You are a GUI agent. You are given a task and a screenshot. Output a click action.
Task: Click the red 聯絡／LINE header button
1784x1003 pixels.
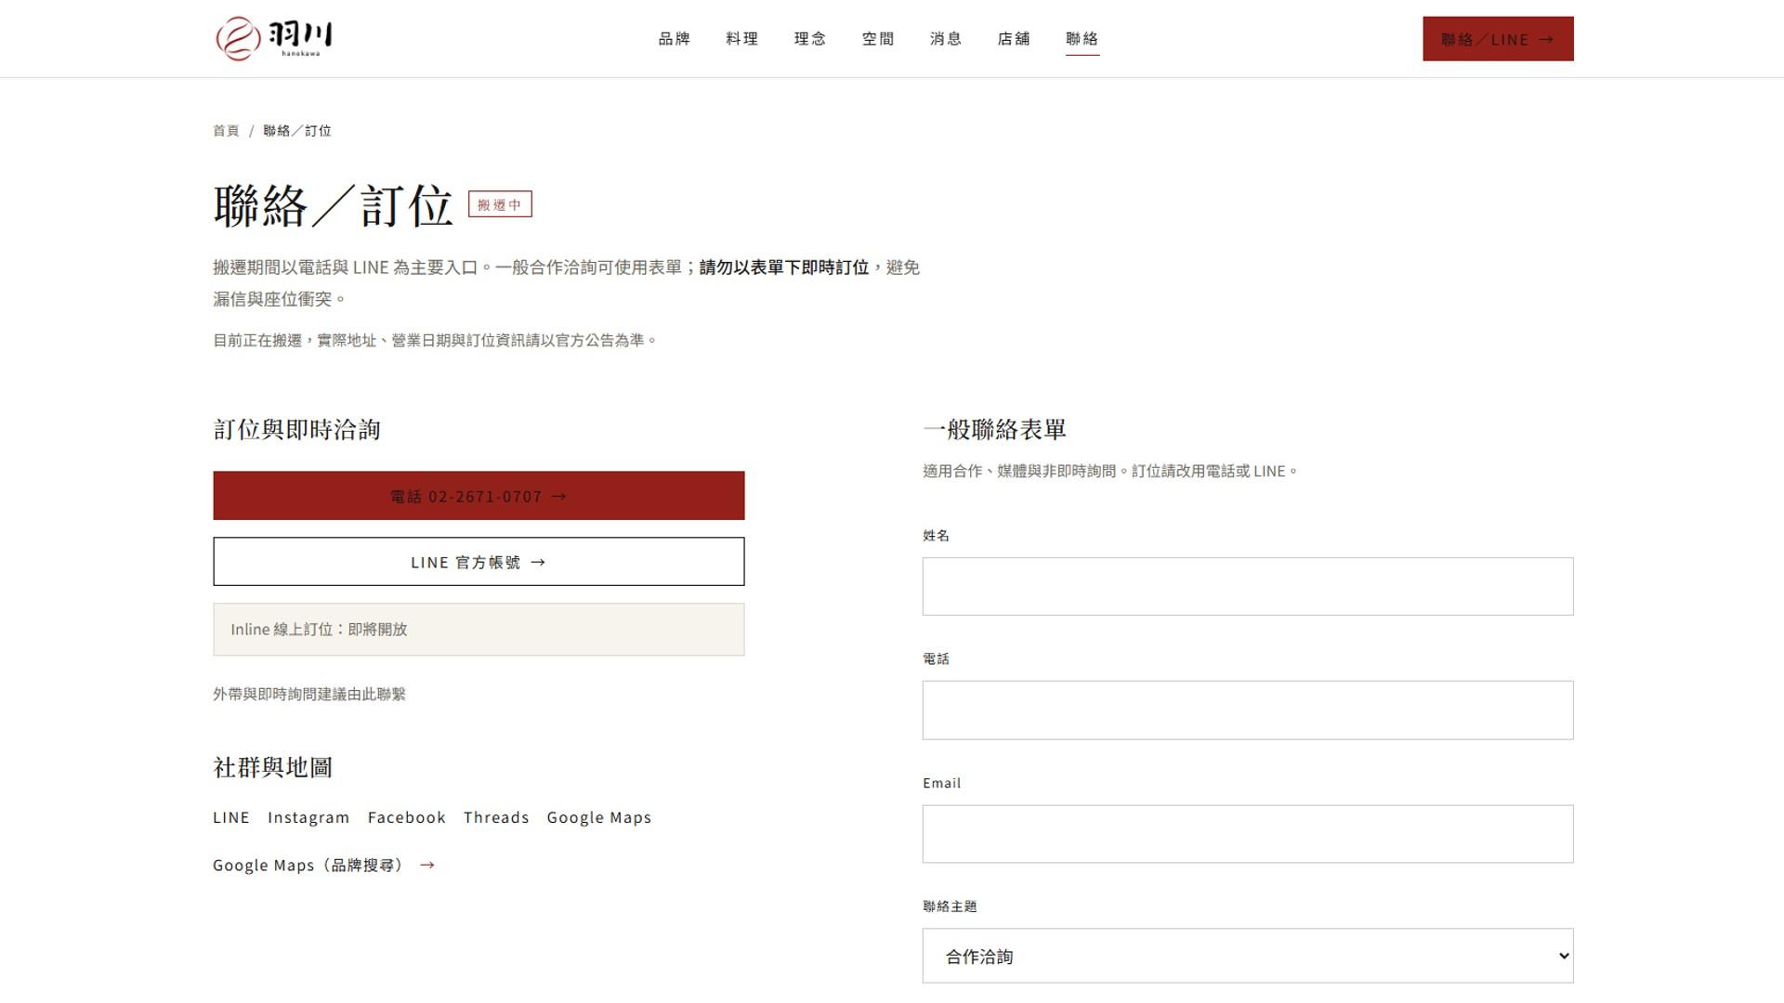(x=1498, y=39)
